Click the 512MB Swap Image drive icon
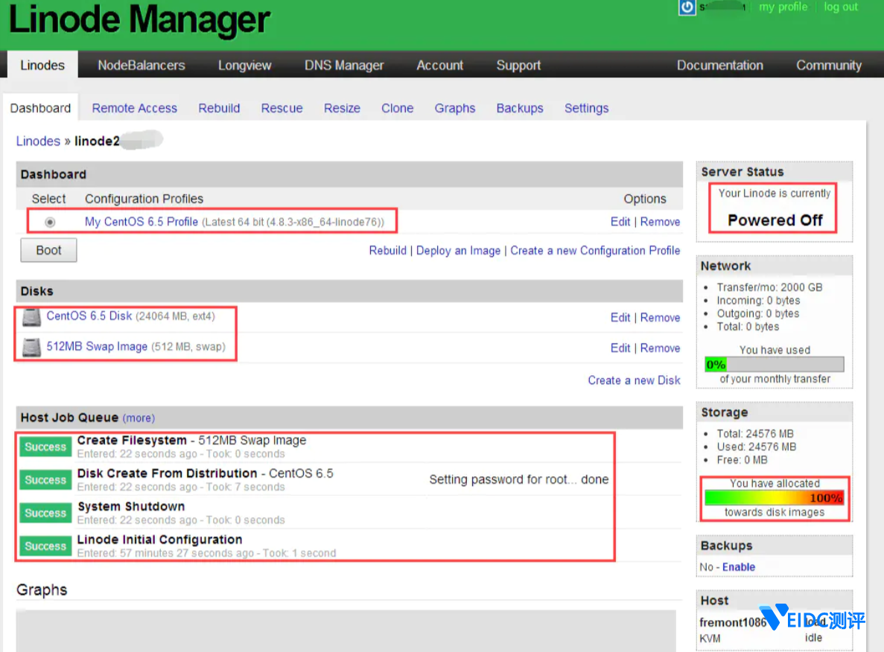The height and width of the screenshot is (652, 884). pyautogui.click(x=31, y=348)
